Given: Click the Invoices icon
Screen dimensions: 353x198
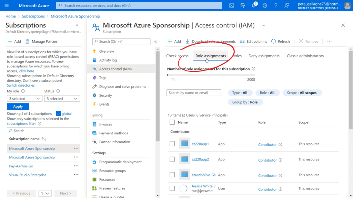Looking at the screenshot, I should coord(94,124).
